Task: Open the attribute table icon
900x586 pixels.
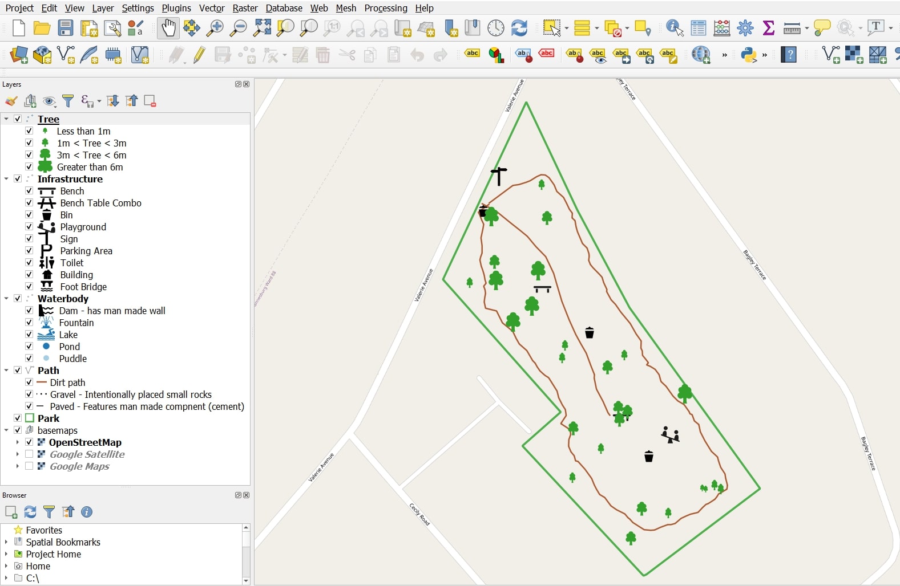Action: coord(698,28)
